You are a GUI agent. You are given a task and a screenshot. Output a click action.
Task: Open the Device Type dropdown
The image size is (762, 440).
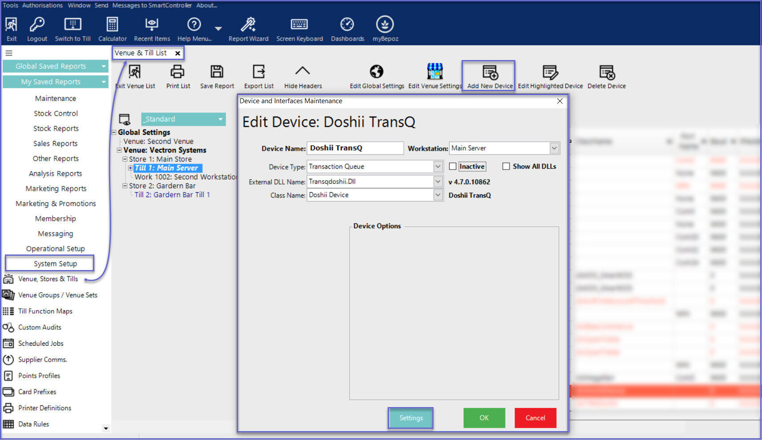click(x=438, y=166)
